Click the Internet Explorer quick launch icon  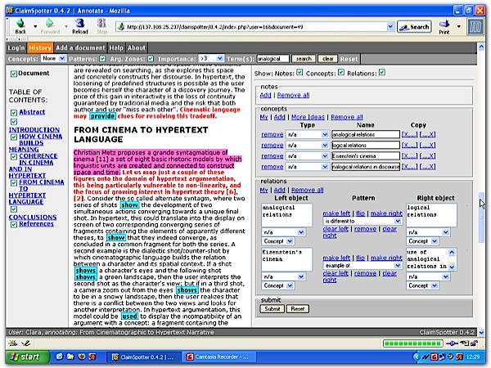click(59, 357)
